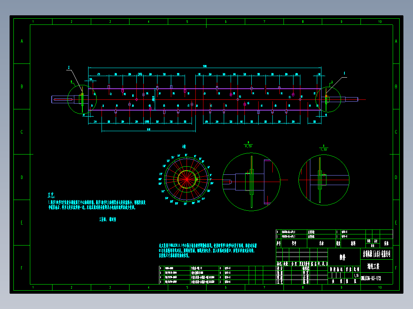This screenshot has height=309, width=413.
Task: Click the 备注 header cell in the parts list
Action: pos(386,244)
